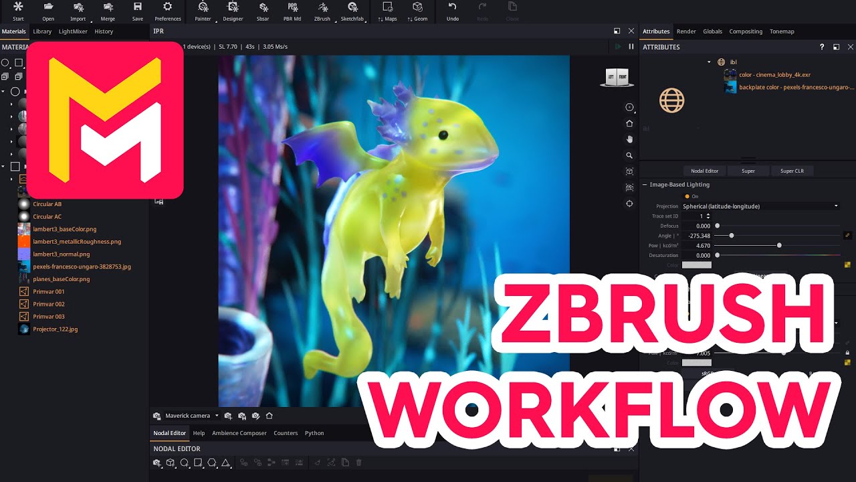Switch to the Library tab
856x482 pixels.
coord(42,31)
